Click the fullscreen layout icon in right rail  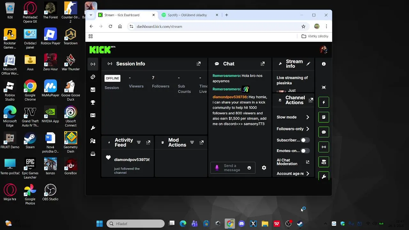pos(324,88)
